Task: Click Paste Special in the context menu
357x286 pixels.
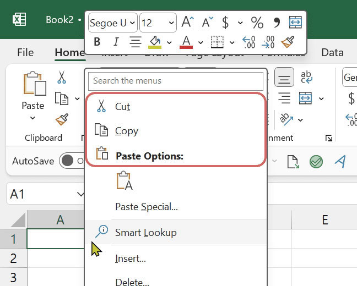Action: click(146, 207)
